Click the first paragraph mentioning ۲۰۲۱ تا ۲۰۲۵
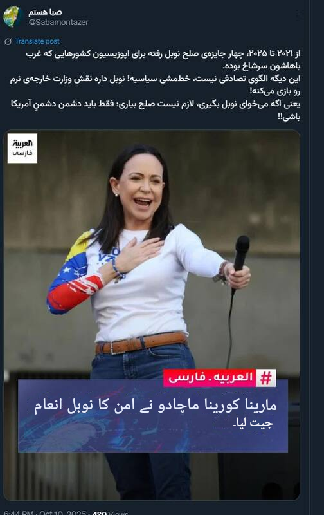 click(x=163, y=59)
